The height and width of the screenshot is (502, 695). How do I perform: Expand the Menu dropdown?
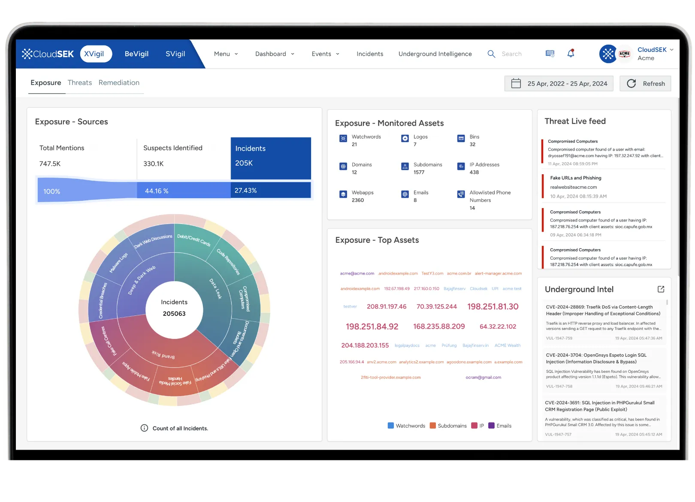tap(226, 54)
